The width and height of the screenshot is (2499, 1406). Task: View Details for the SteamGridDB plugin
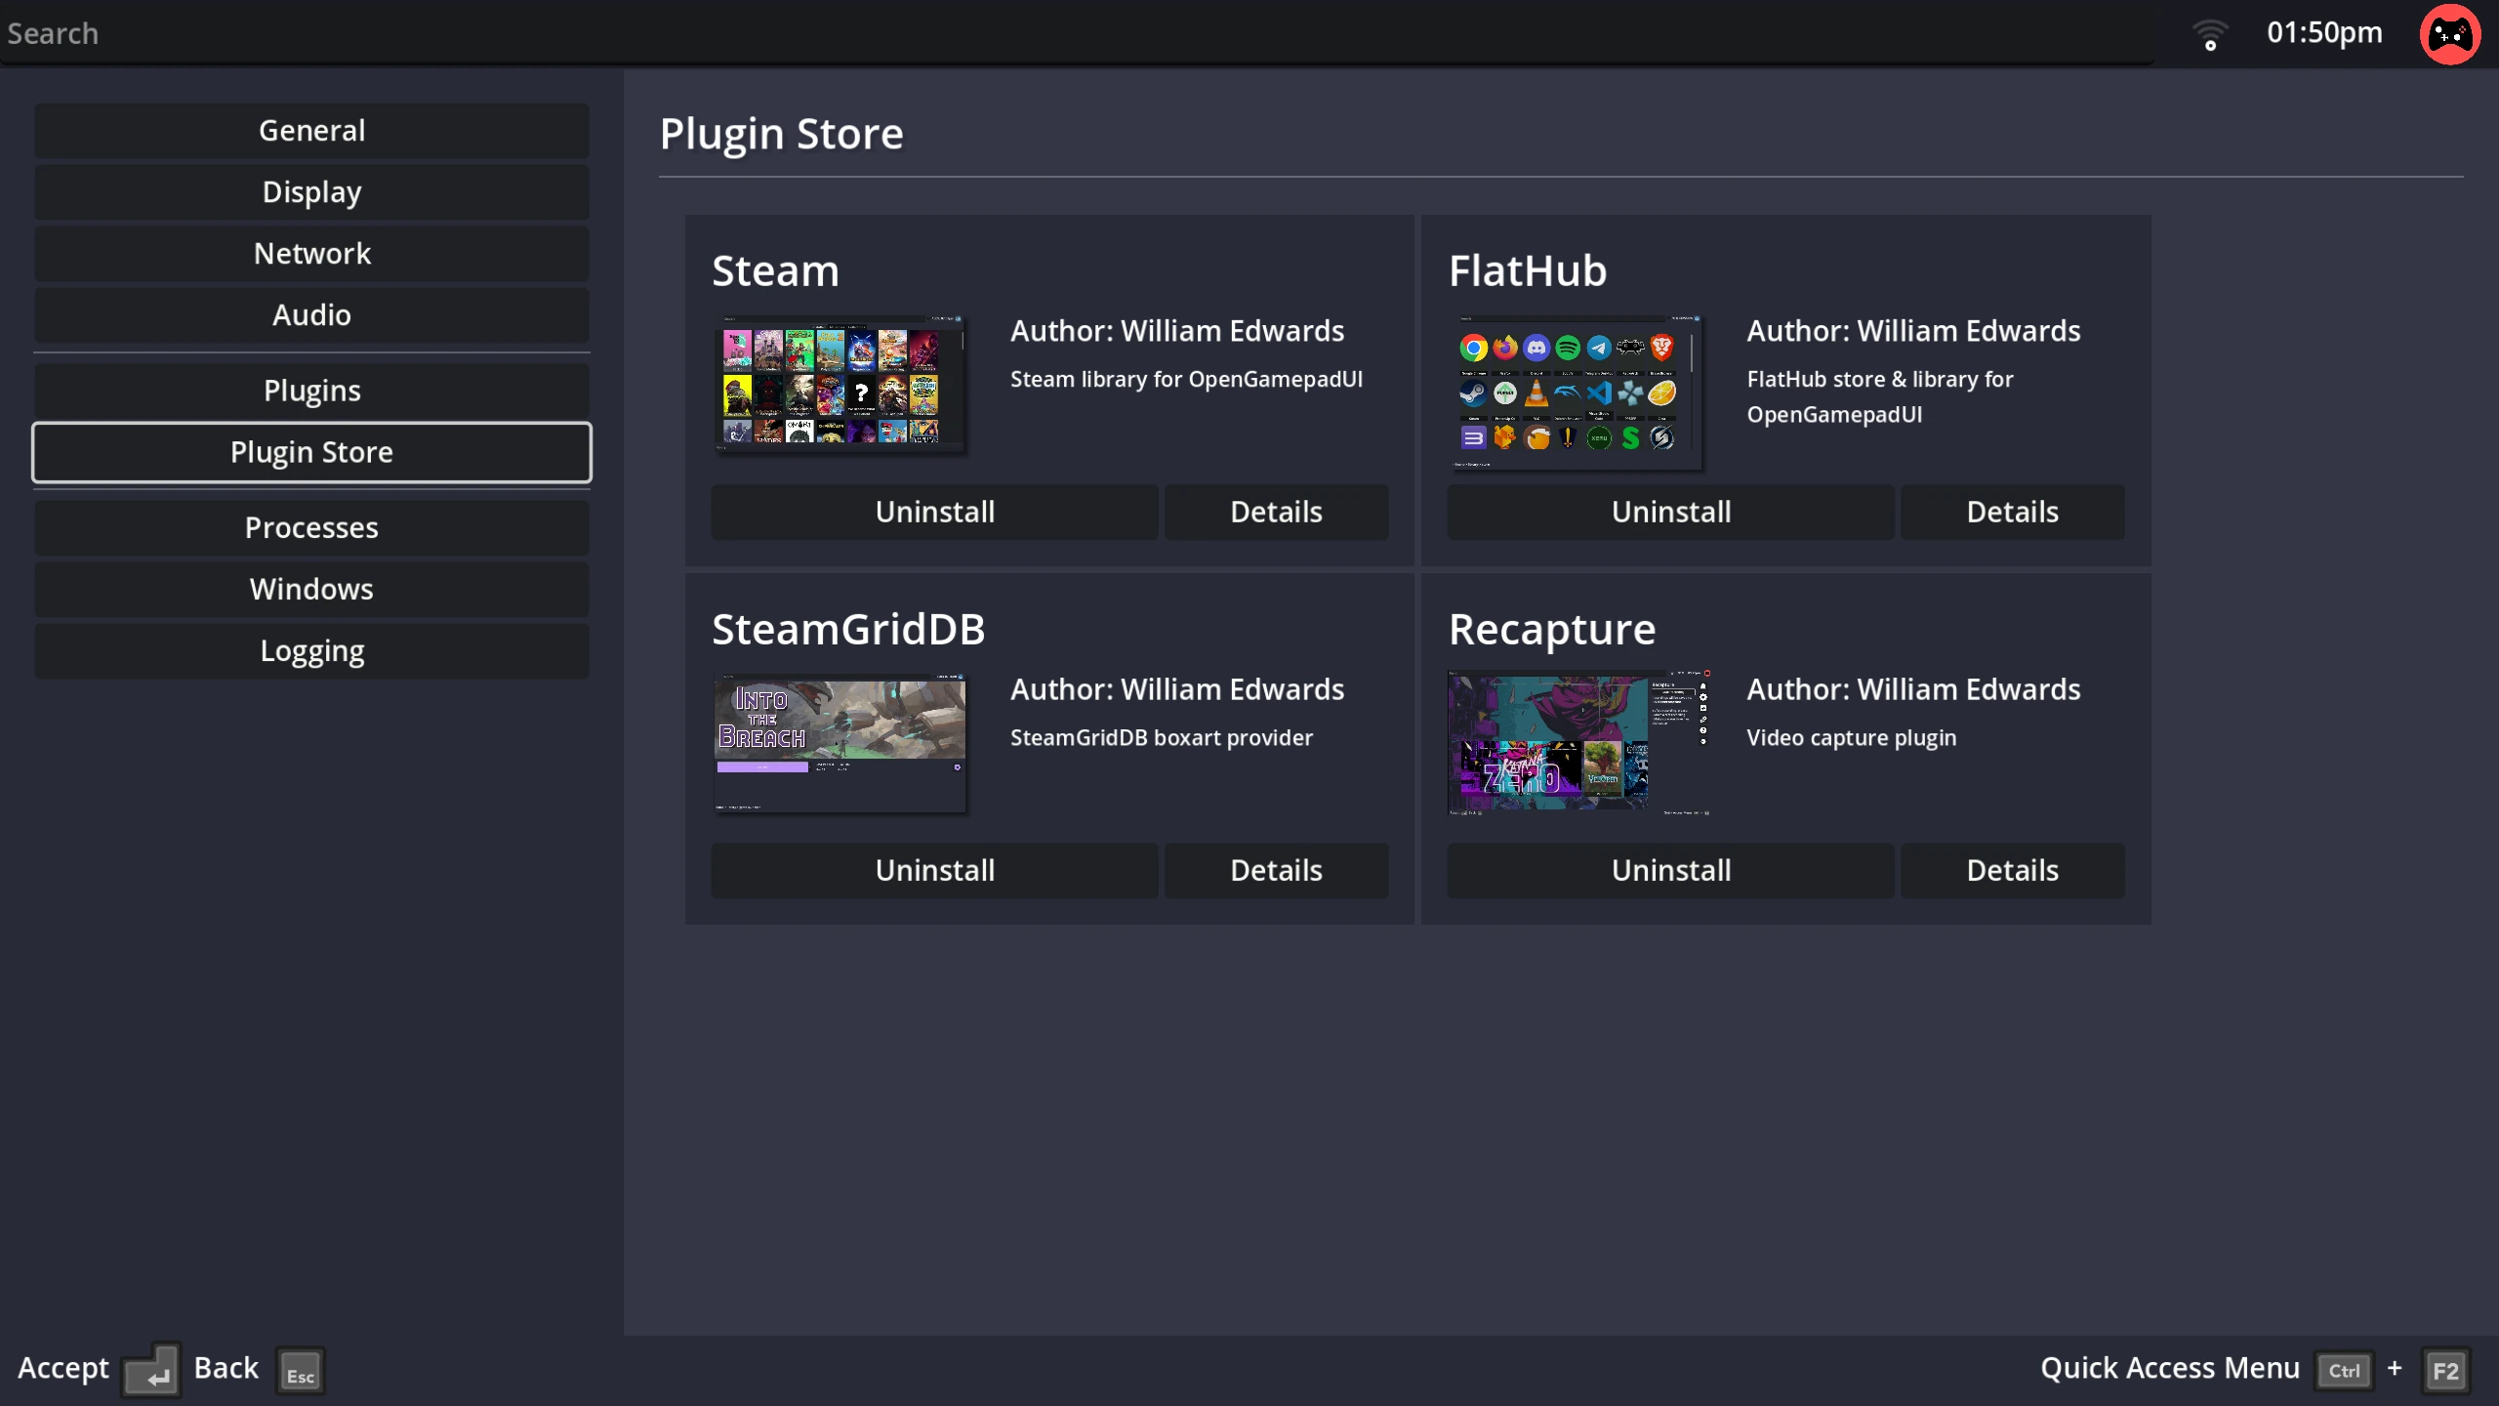(x=1276, y=870)
